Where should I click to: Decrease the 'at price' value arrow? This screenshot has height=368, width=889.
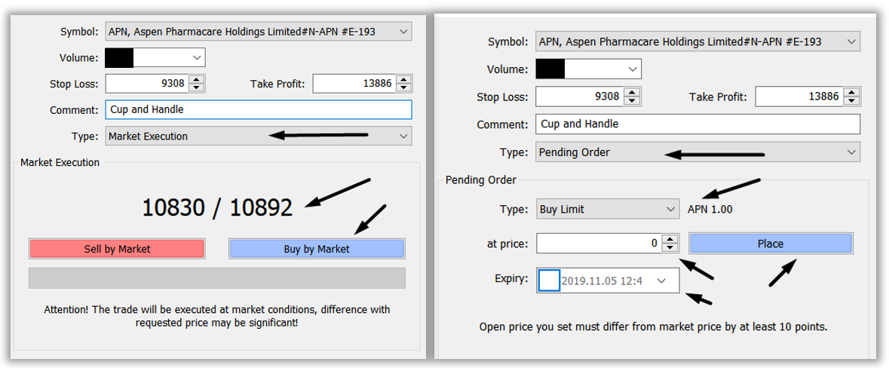pyautogui.click(x=670, y=247)
